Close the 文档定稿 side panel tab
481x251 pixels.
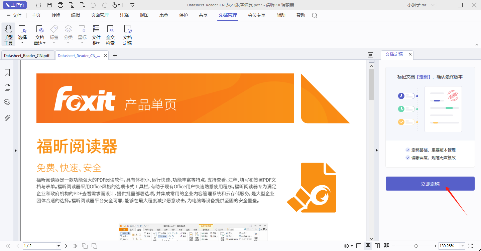[x=410, y=54]
